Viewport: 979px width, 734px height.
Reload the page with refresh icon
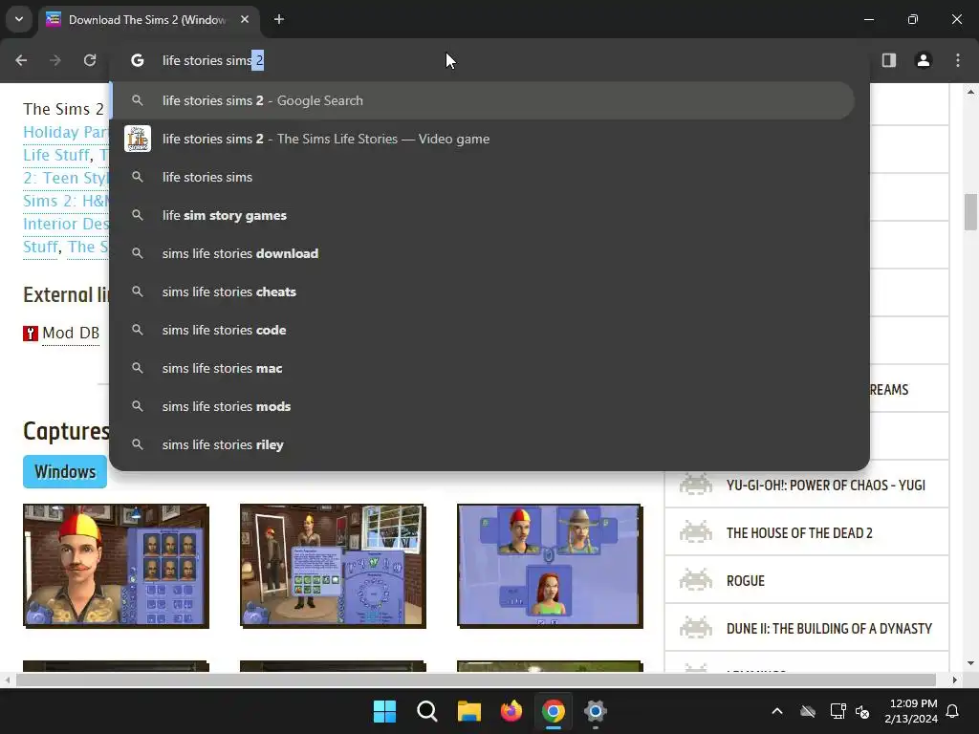[90, 60]
